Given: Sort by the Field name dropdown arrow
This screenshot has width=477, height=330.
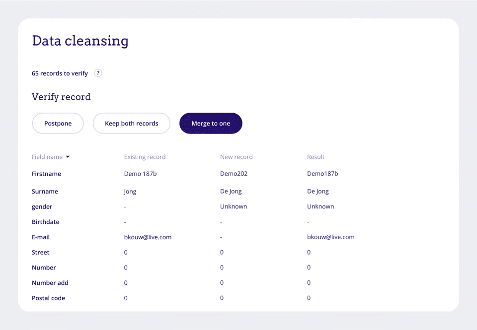Looking at the screenshot, I should (x=68, y=157).
